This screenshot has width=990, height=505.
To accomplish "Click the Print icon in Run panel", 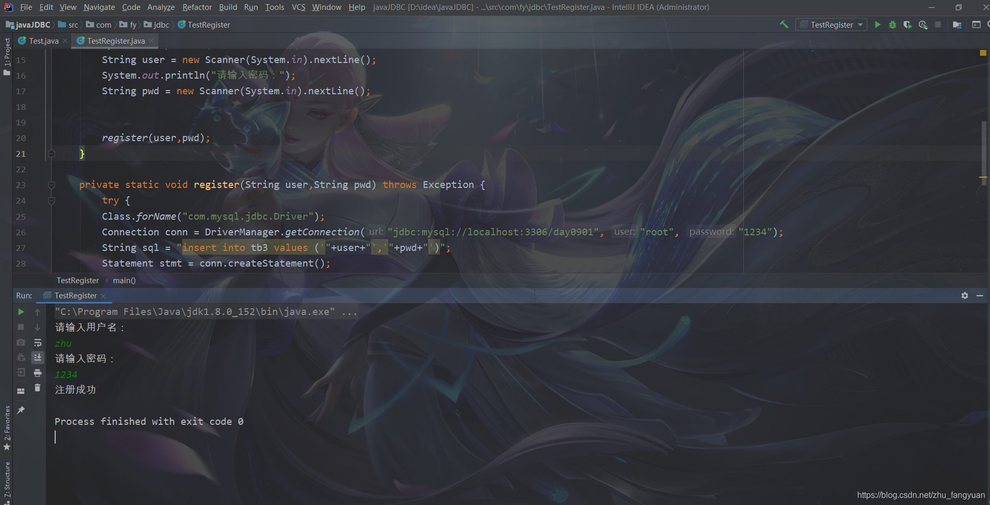I will [37, 372].
